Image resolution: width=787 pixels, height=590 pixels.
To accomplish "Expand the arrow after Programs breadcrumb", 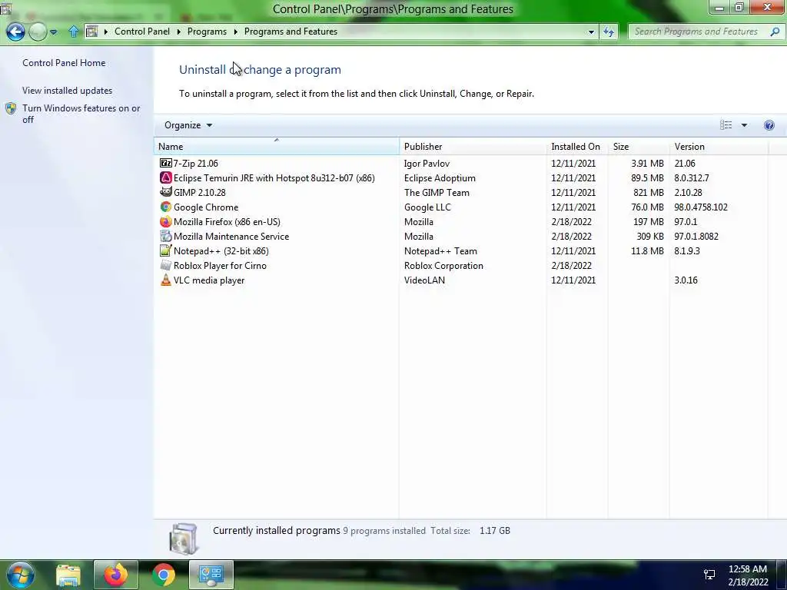I will [235, 31].
